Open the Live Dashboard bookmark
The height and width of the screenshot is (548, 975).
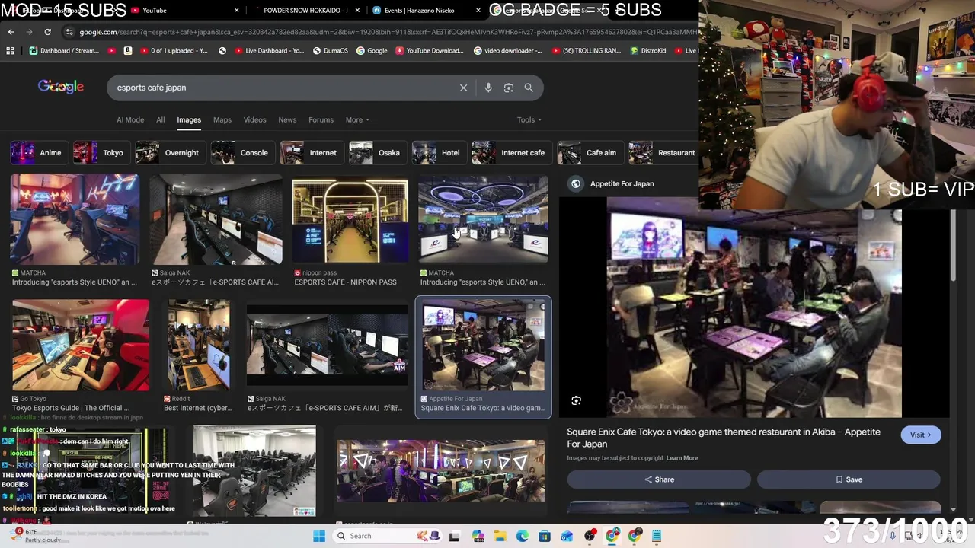click(269, 51)
